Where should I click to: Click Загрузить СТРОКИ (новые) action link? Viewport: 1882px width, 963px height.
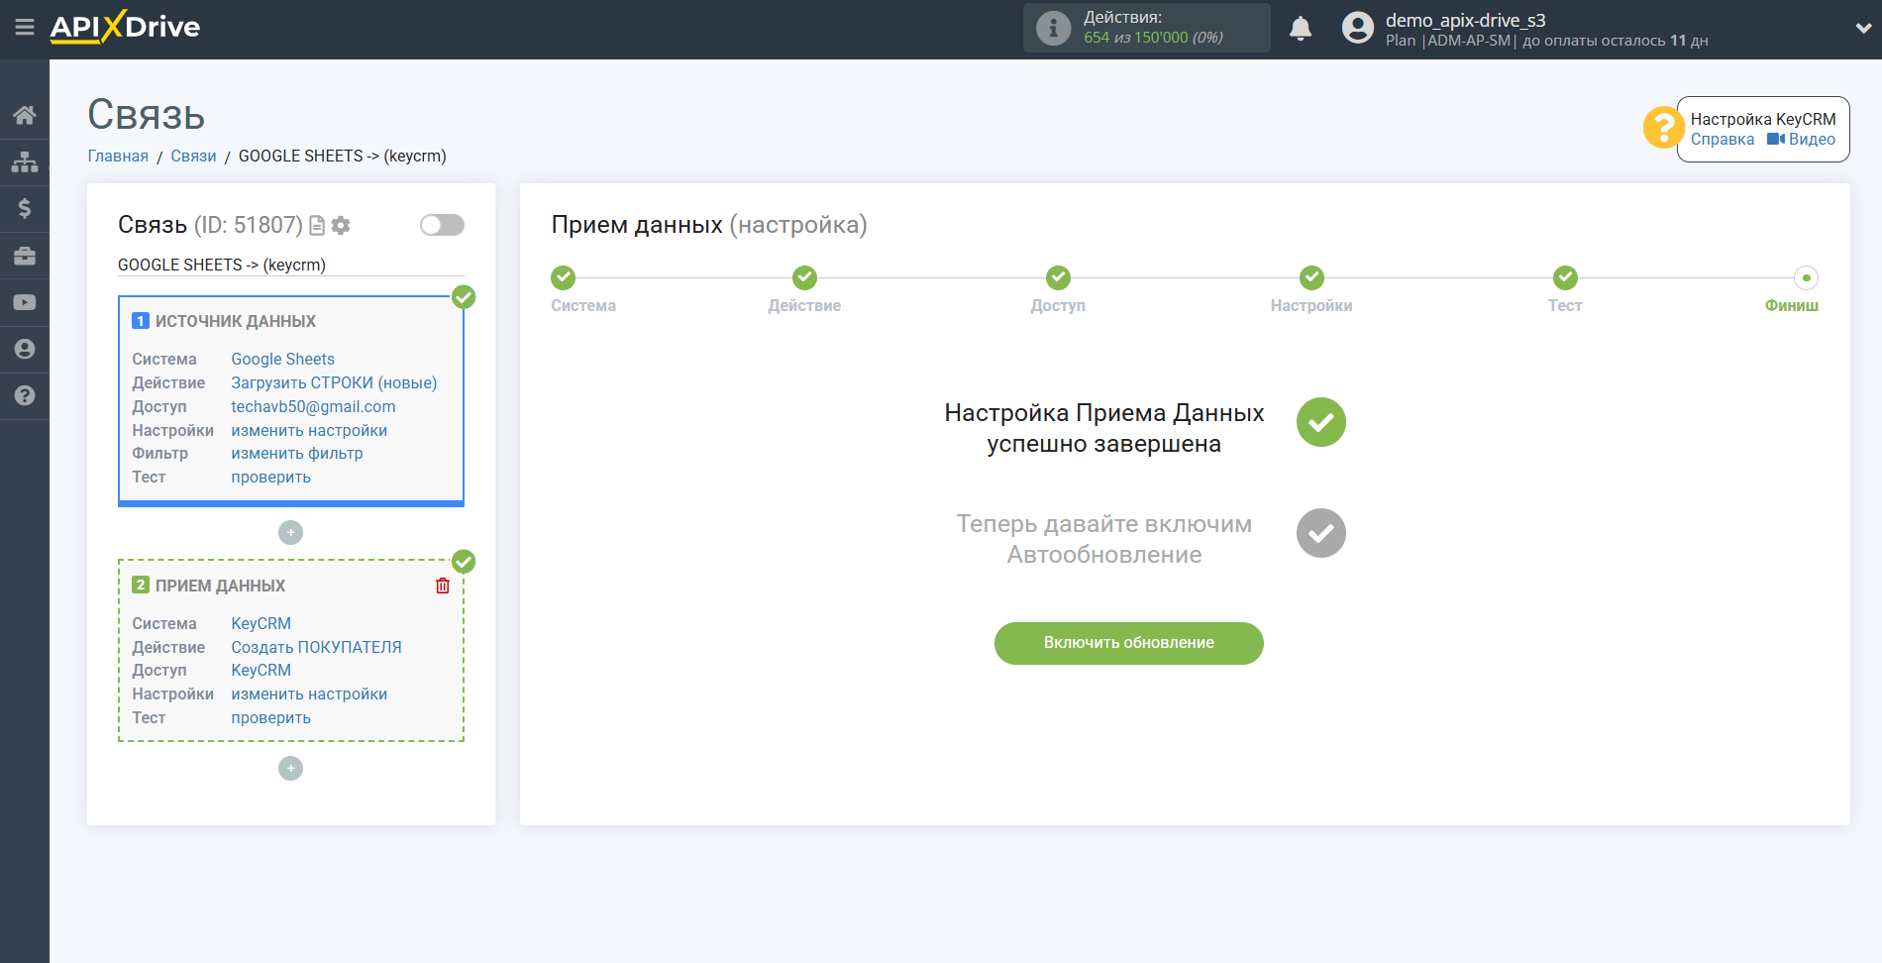tap(334, 382)
